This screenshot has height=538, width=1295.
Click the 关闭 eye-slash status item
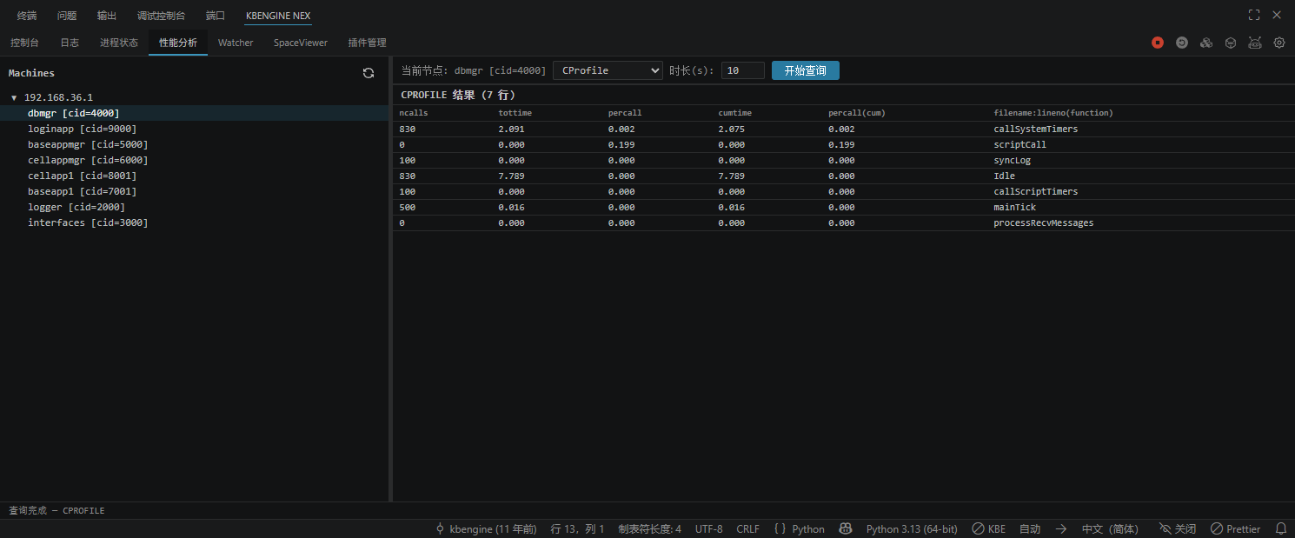(x=1178, y=528)
